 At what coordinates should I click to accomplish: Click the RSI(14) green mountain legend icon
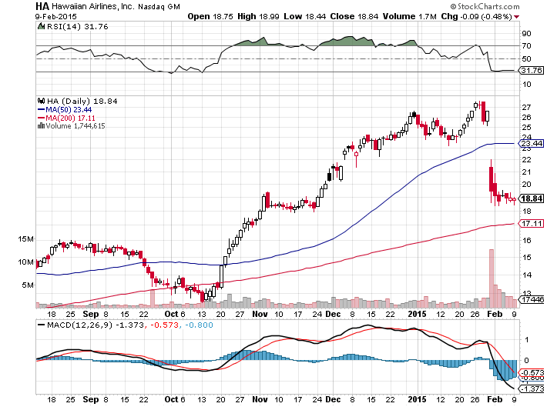click(x=42, y=26)
